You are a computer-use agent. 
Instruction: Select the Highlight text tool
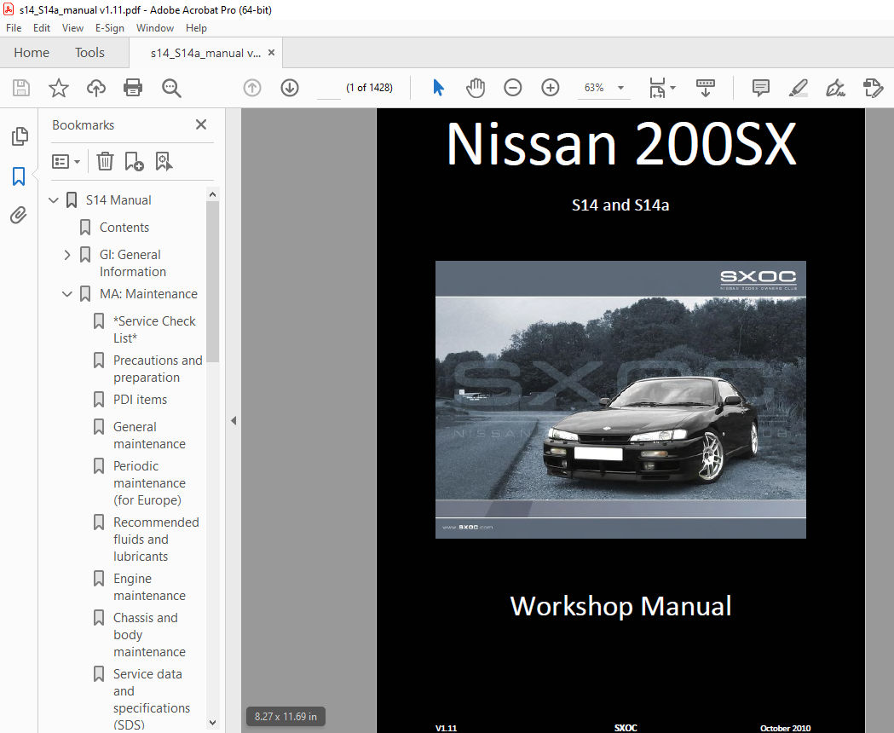(x=799, y=88)
